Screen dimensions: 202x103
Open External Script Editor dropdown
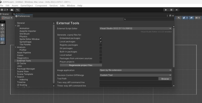[x=136, y=28]
